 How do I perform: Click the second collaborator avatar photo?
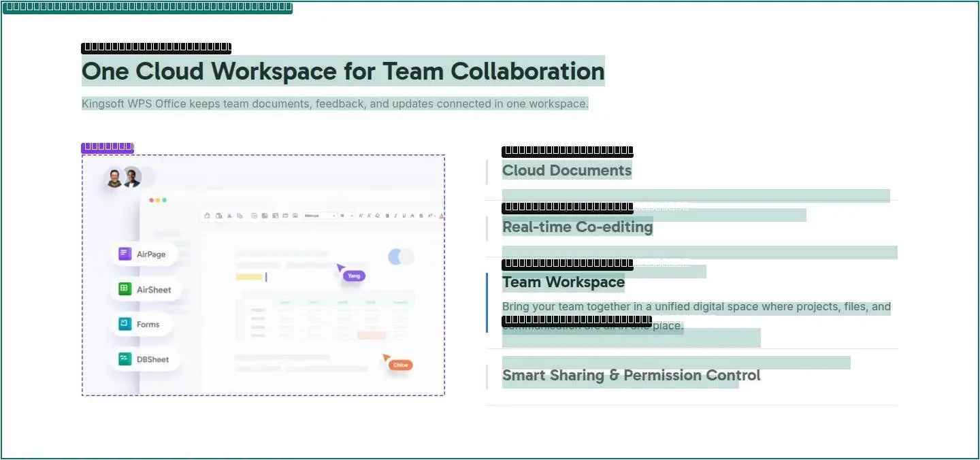click(x=132, y=178)
